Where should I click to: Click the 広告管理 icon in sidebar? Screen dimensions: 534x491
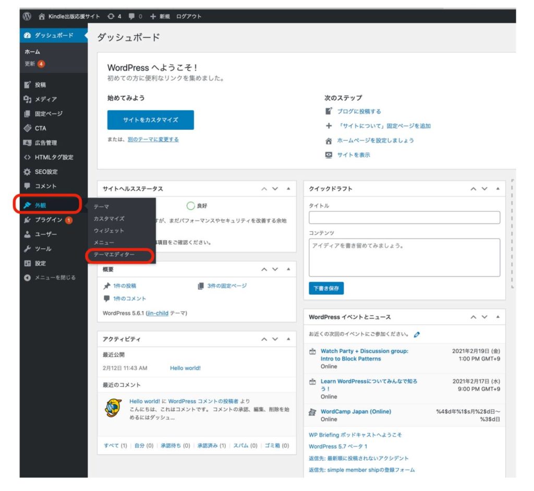pos(27,142)
